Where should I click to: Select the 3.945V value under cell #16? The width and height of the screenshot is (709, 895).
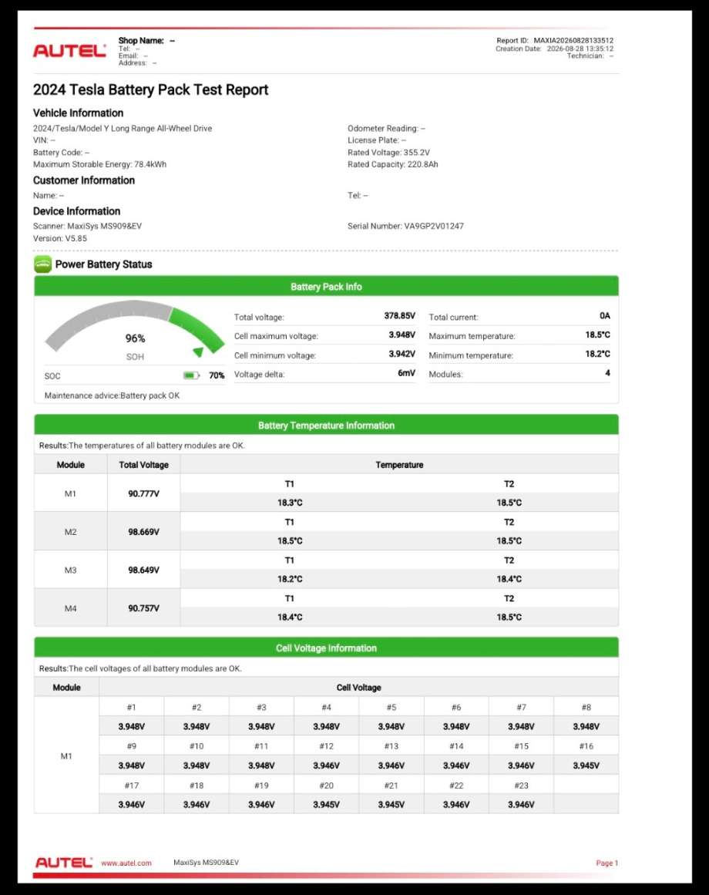(x=586, y=765)
